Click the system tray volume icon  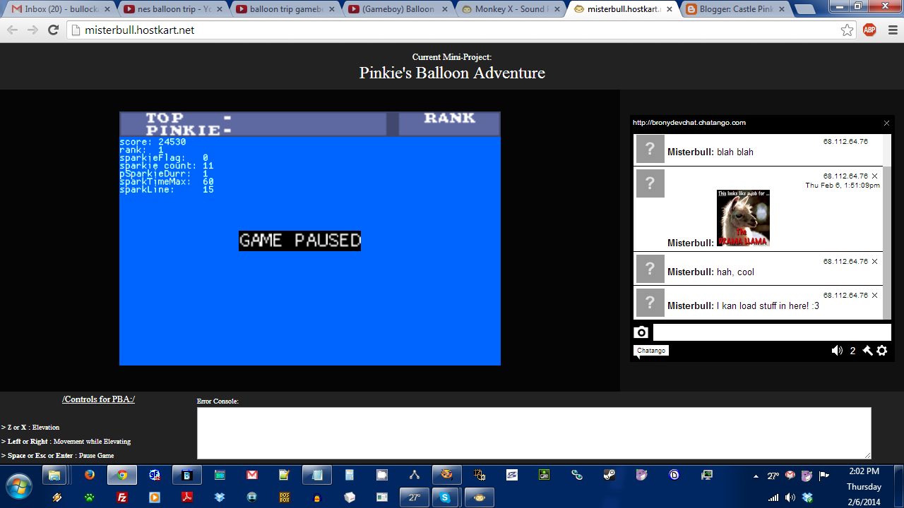pos(790,497)
